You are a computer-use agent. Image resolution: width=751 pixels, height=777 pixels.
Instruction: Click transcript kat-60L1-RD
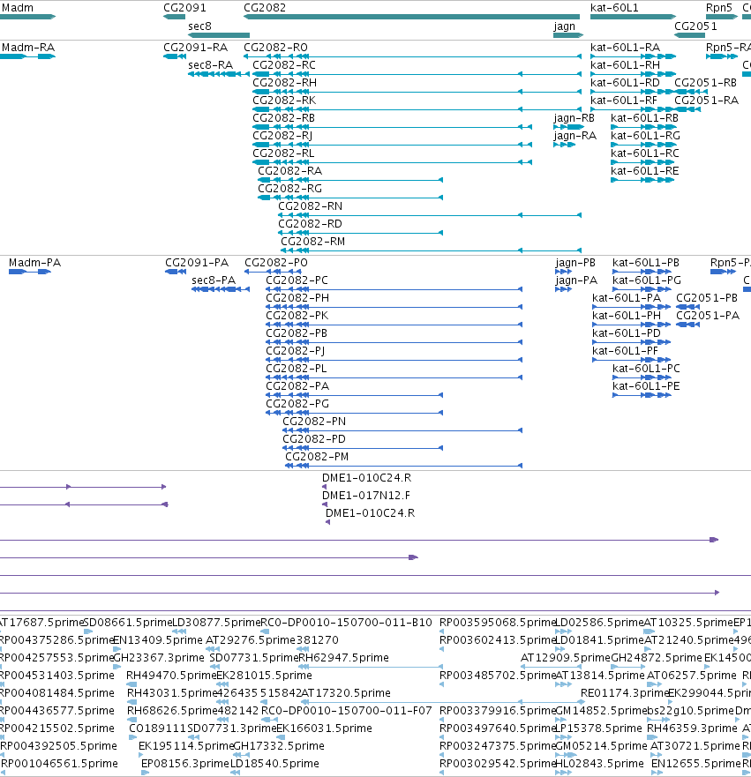(x=625, y=83)
